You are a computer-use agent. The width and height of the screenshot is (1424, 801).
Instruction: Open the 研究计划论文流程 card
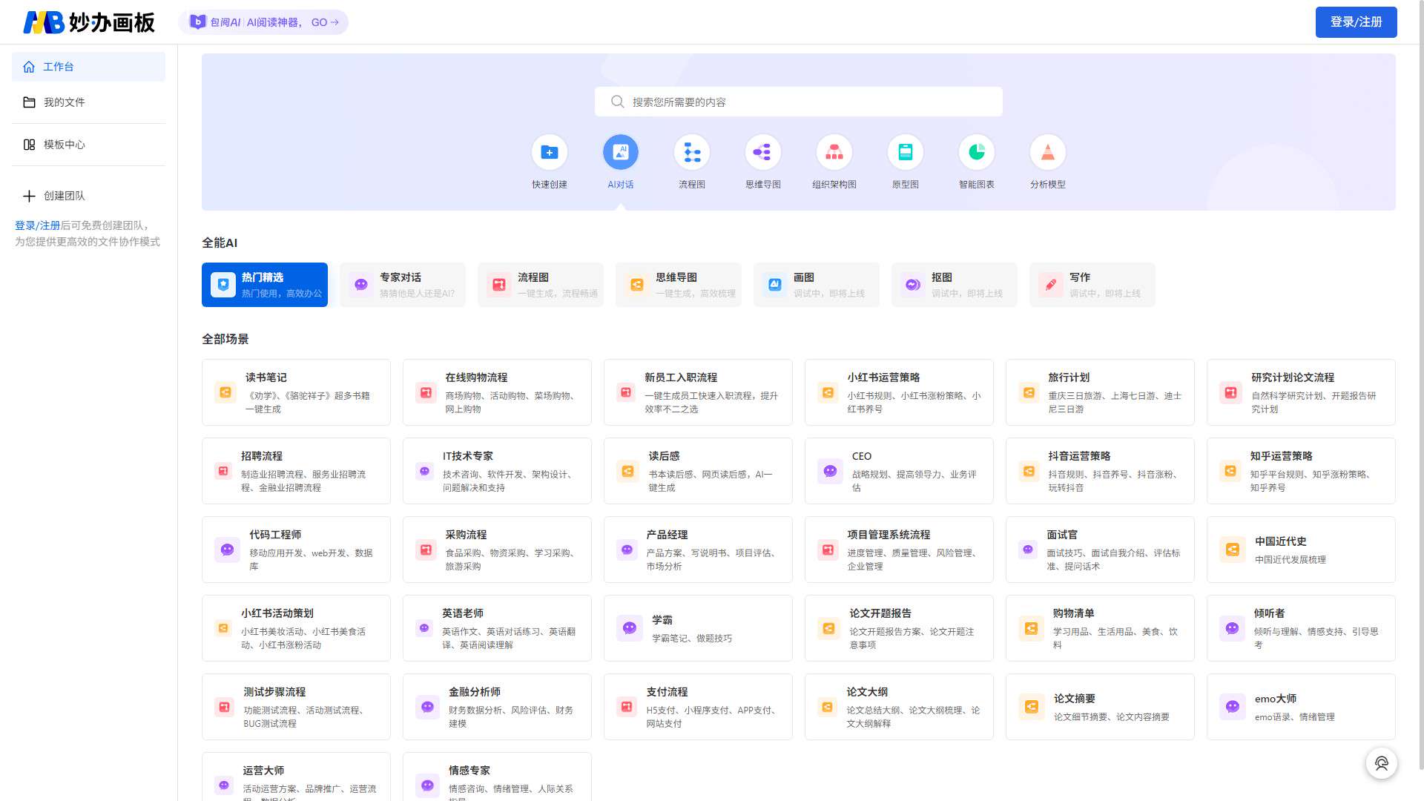[1301, 392]
